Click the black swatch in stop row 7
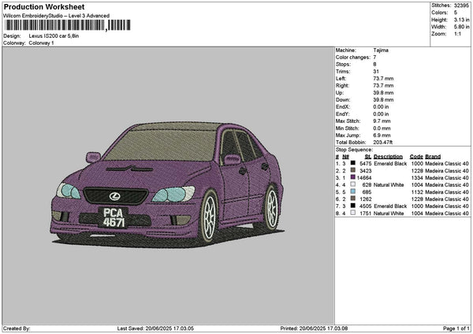This screenshot has width=473, height=334. (x=352, y=206)
